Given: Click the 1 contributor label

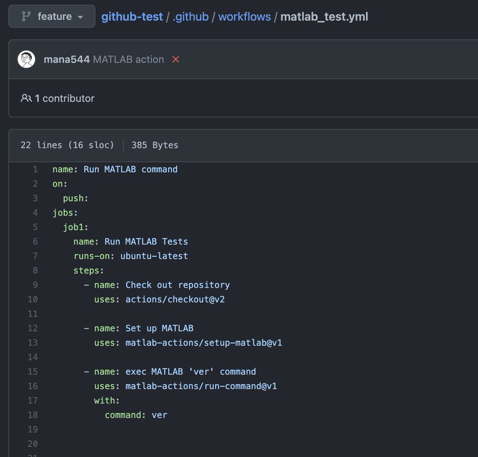Looking at the screenshot, I should tap(65, 98).
